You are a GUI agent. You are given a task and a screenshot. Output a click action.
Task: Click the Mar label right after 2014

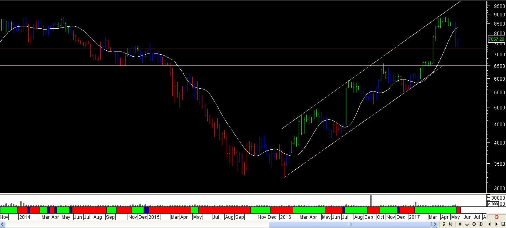tap(46, 217)
